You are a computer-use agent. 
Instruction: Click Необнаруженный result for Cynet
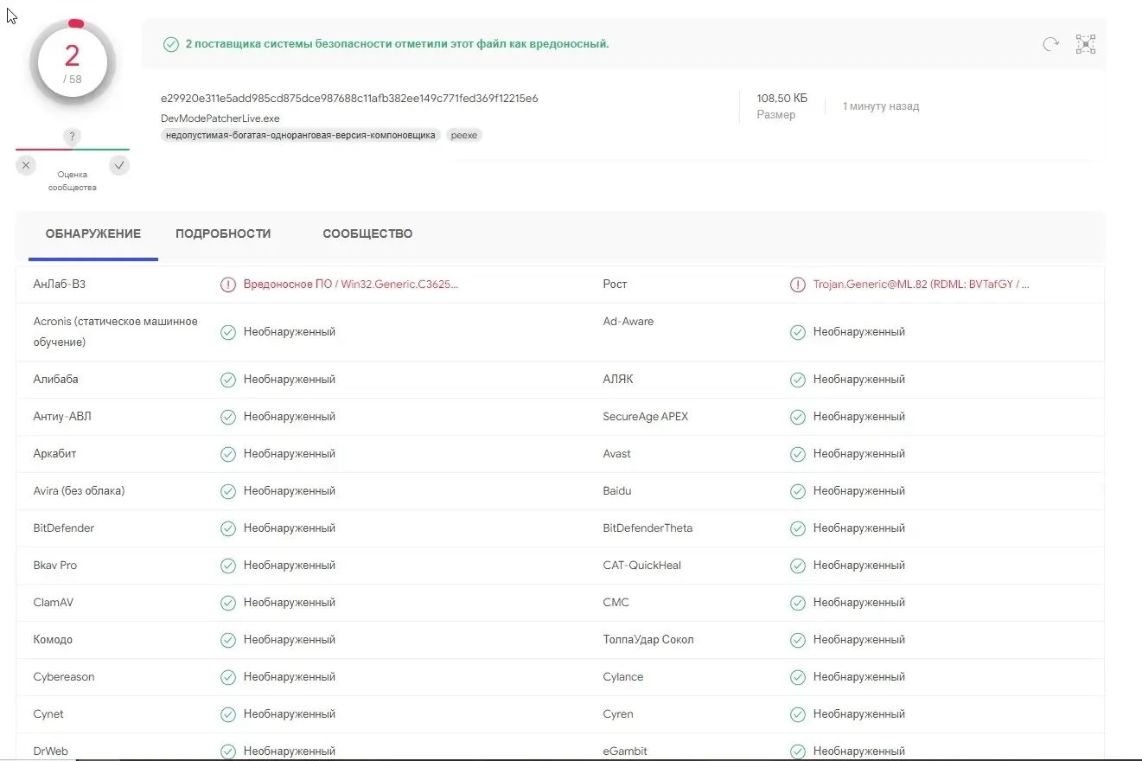(290, 714)
